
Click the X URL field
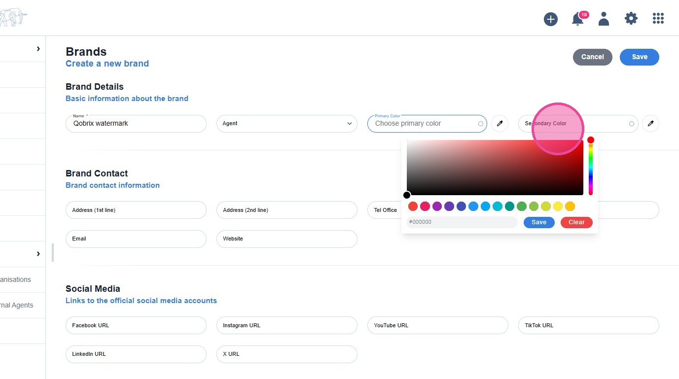pyautogui.click(x=287, y=354)
